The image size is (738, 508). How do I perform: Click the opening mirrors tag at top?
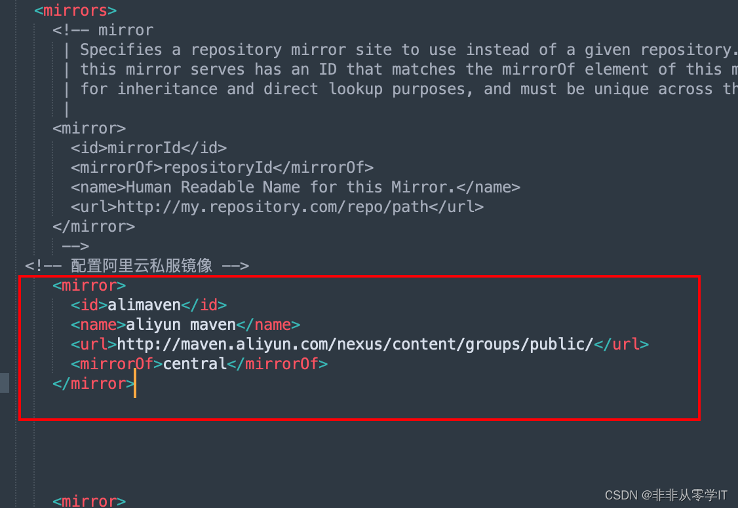coord(75,10)
